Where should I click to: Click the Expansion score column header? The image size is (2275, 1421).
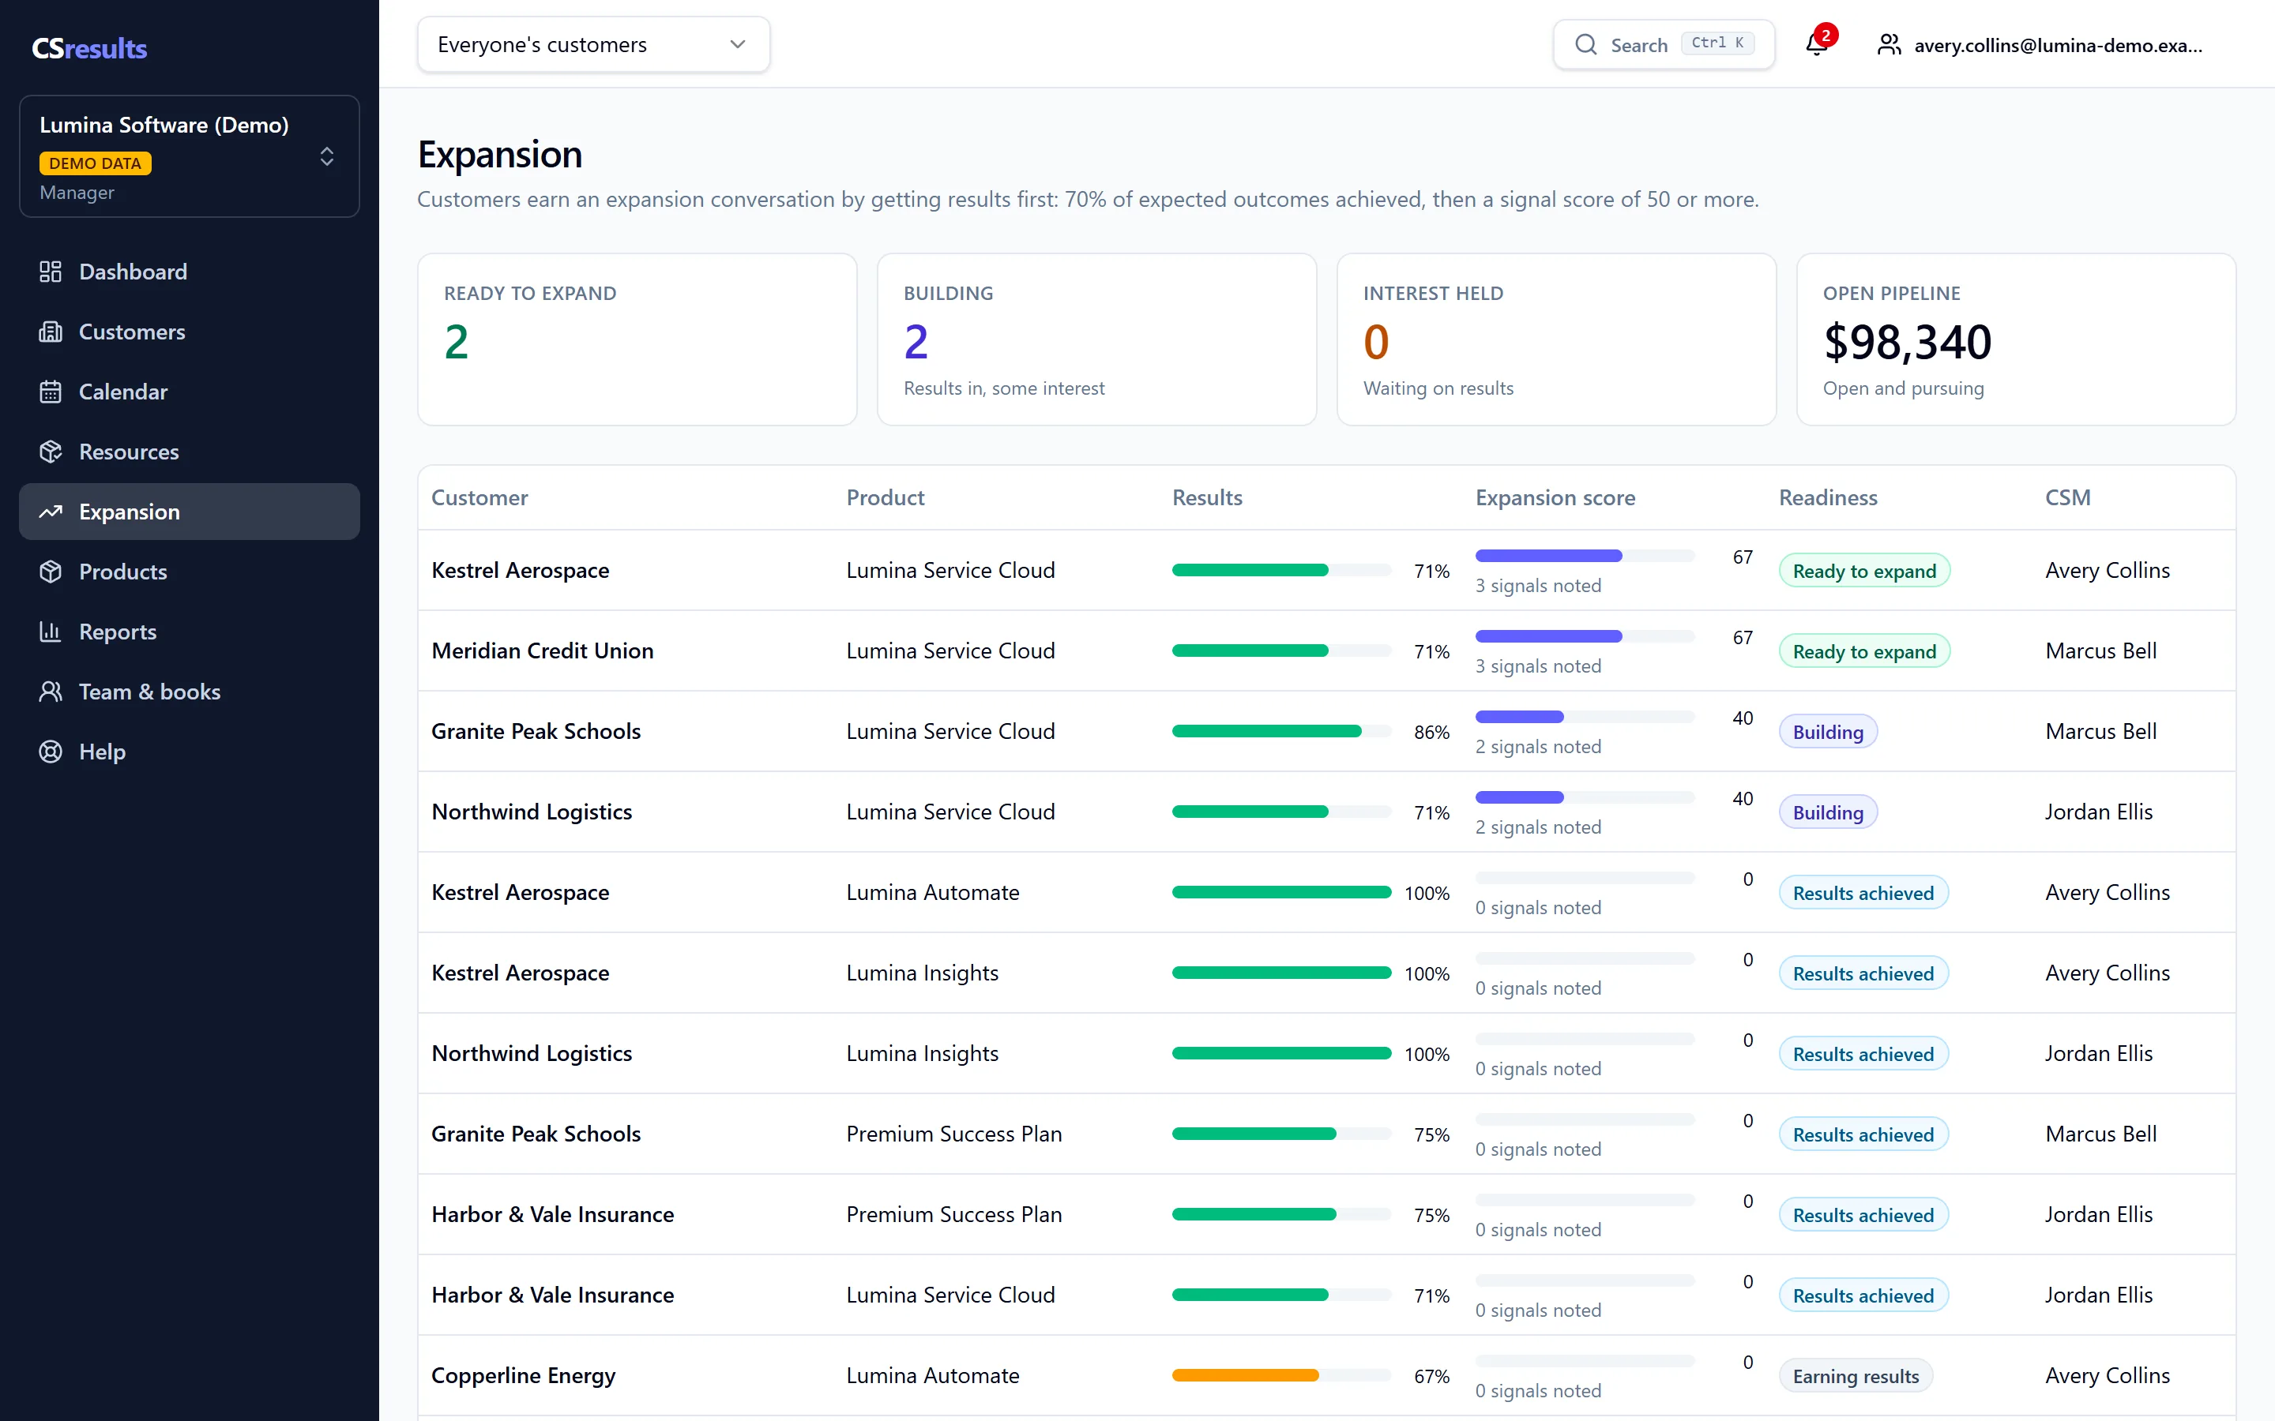(x=1555, y=497)
